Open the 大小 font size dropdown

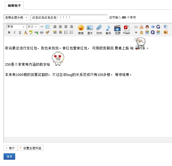tap(33, 27)
